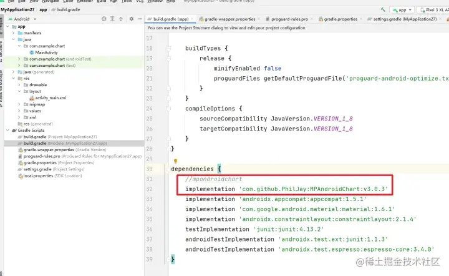Select gradle-wrapper.properties in Gradle Scripts

[62, 150]
